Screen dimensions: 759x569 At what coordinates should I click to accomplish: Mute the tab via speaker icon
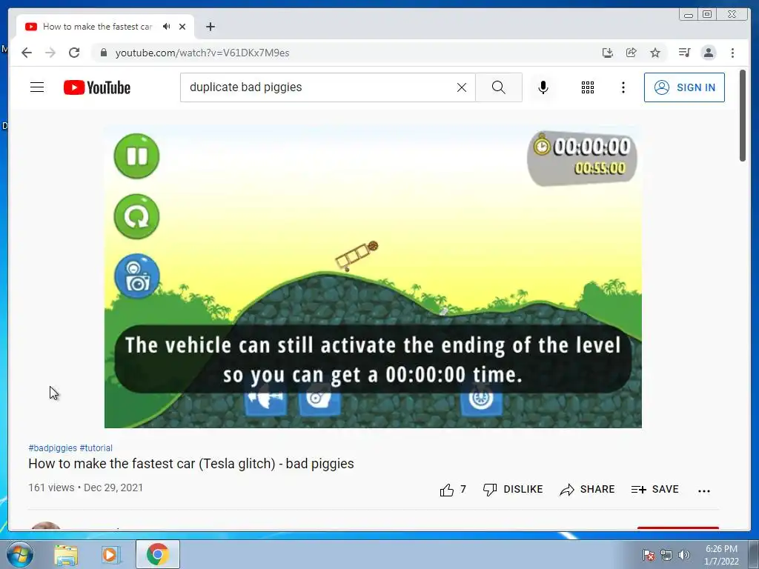point(167,27)
